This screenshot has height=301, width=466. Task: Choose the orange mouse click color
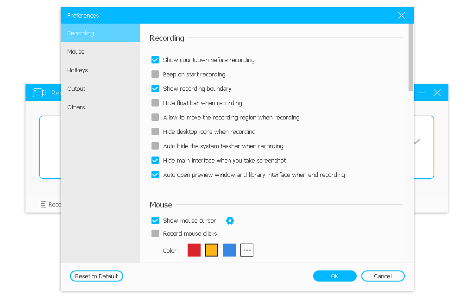point(212,250)
